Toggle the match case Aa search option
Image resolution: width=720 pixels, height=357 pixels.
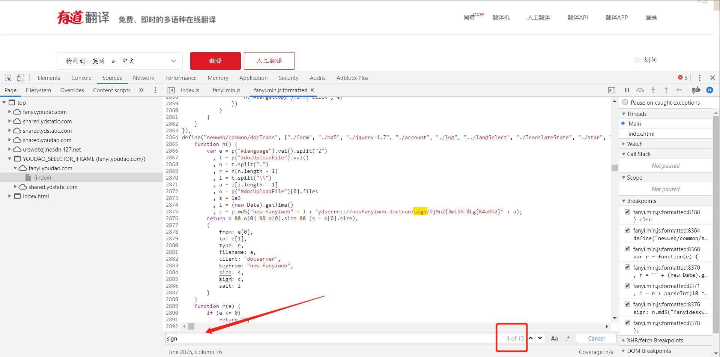[554, 338]
